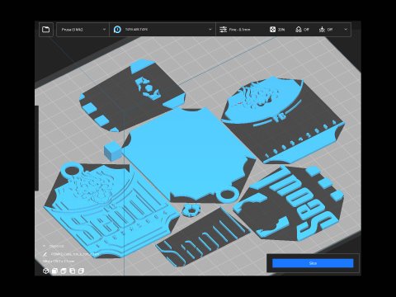Open file using the folder icon

(46, 30)
